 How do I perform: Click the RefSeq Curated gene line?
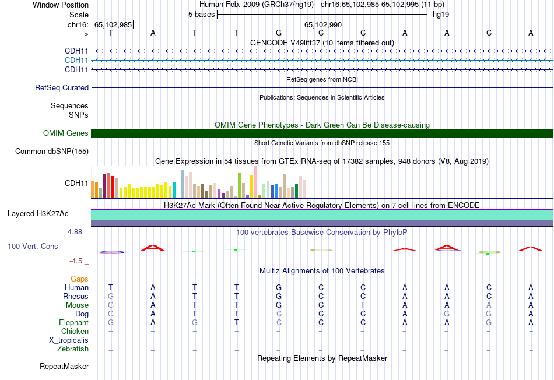(x=322, y=87)
